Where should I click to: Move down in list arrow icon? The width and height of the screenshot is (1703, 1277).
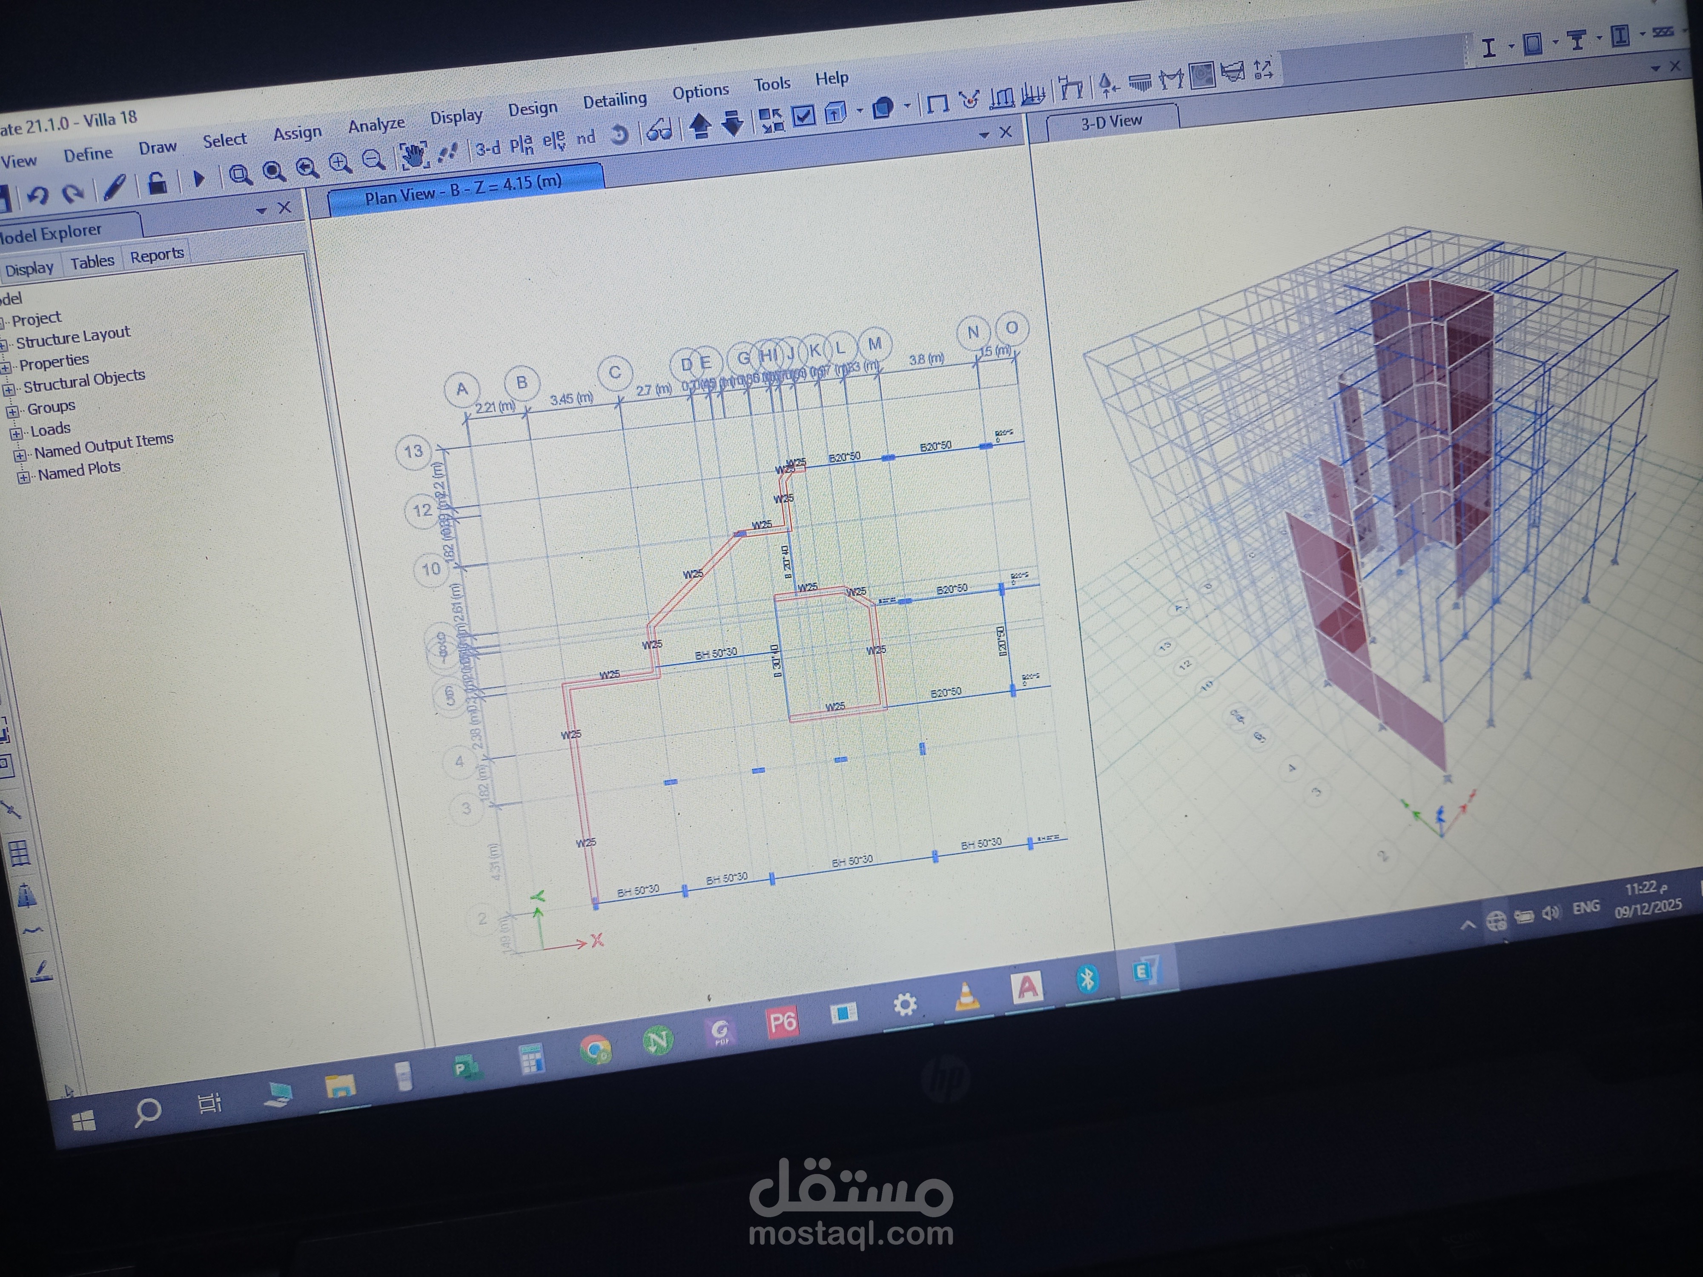(x=732, y=123)
